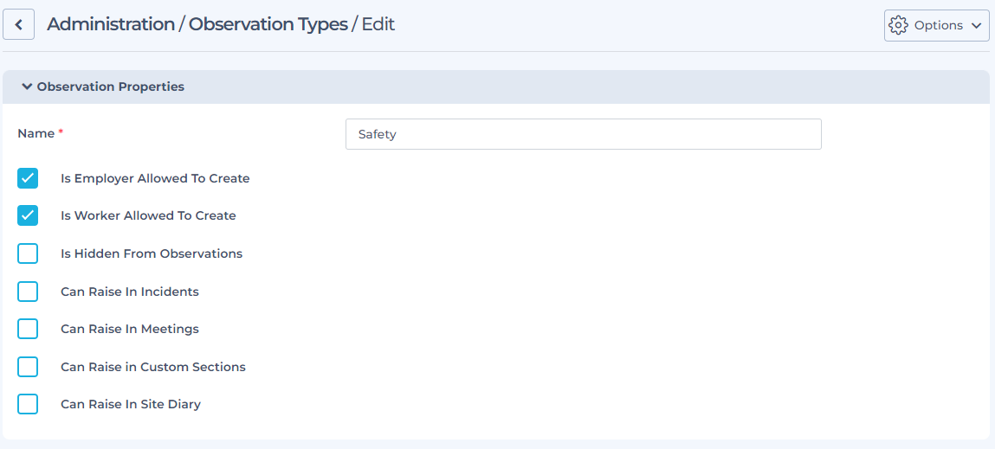995x449 pixels.
Task: Disable Is Worker Allowed To Create checkbox
Action: tap(28, 215)
